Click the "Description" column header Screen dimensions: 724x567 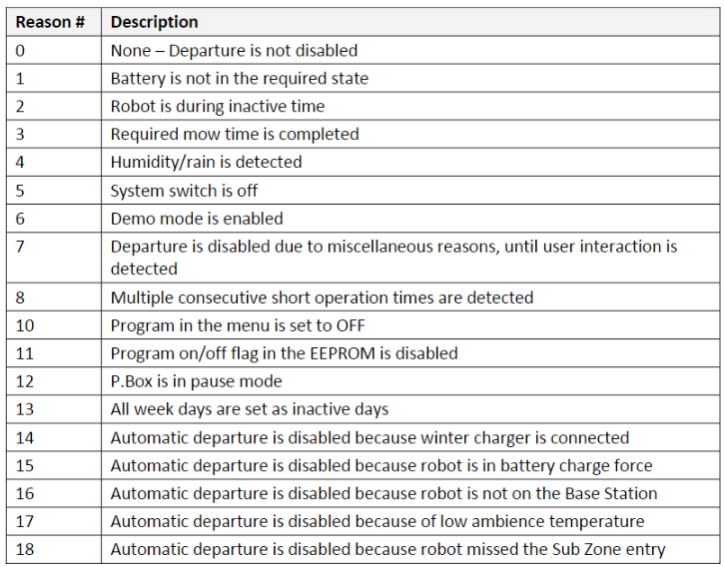[154, 21]
